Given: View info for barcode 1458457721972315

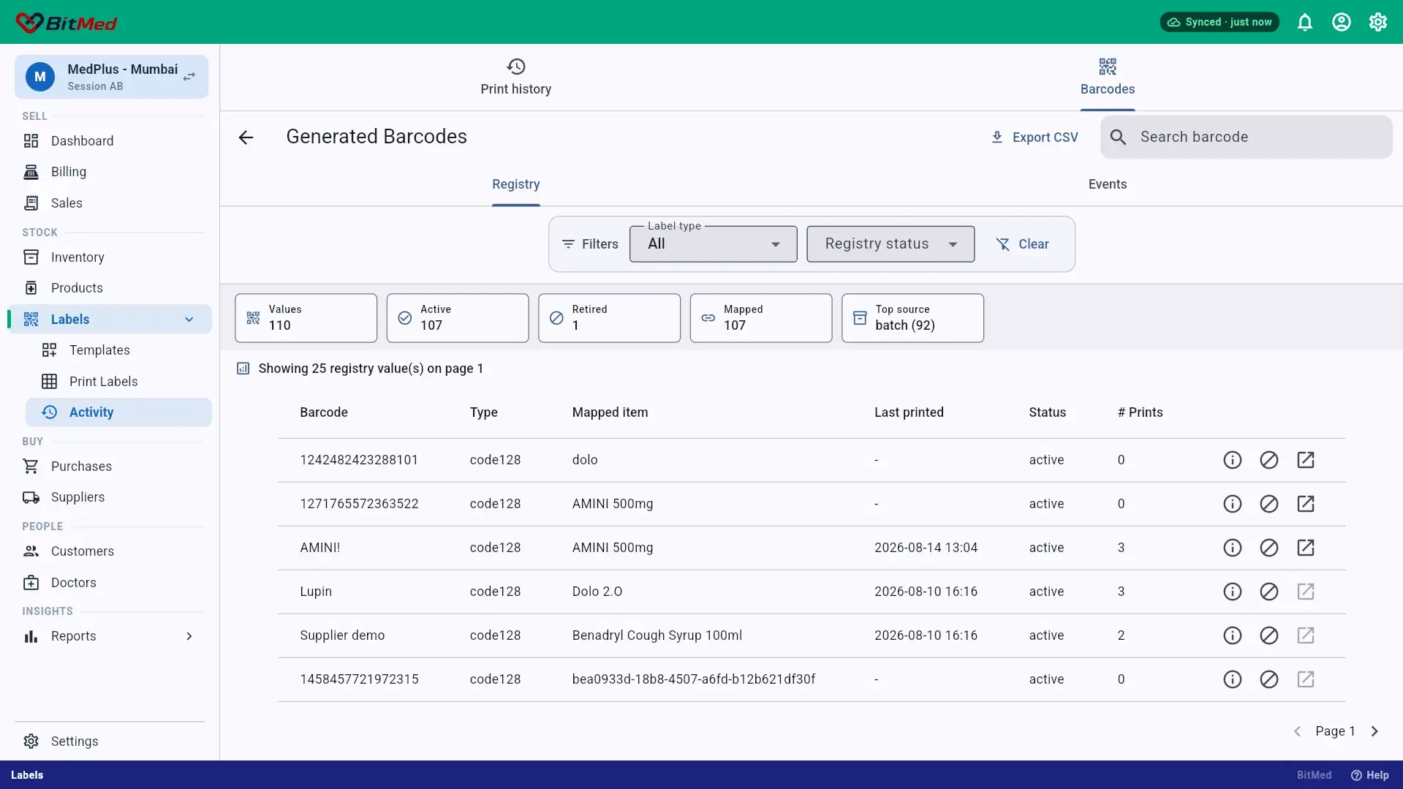Looking at the screenshot, I should click(1233, 679).
